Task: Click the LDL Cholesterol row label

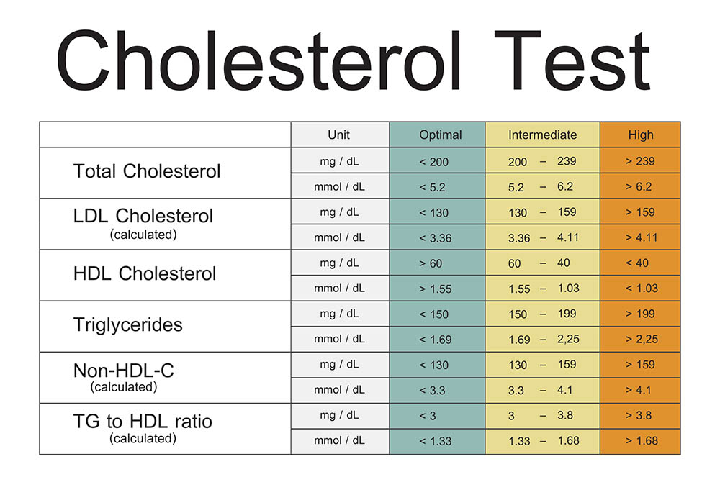Action: [143, 216]
